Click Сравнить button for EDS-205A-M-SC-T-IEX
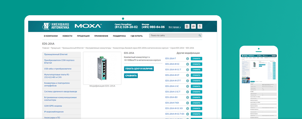 [x=197, y=114]
